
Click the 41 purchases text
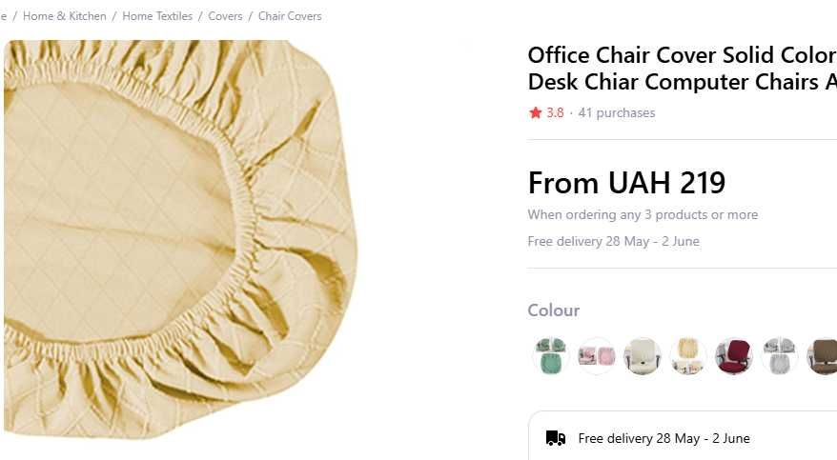(616, 113)
